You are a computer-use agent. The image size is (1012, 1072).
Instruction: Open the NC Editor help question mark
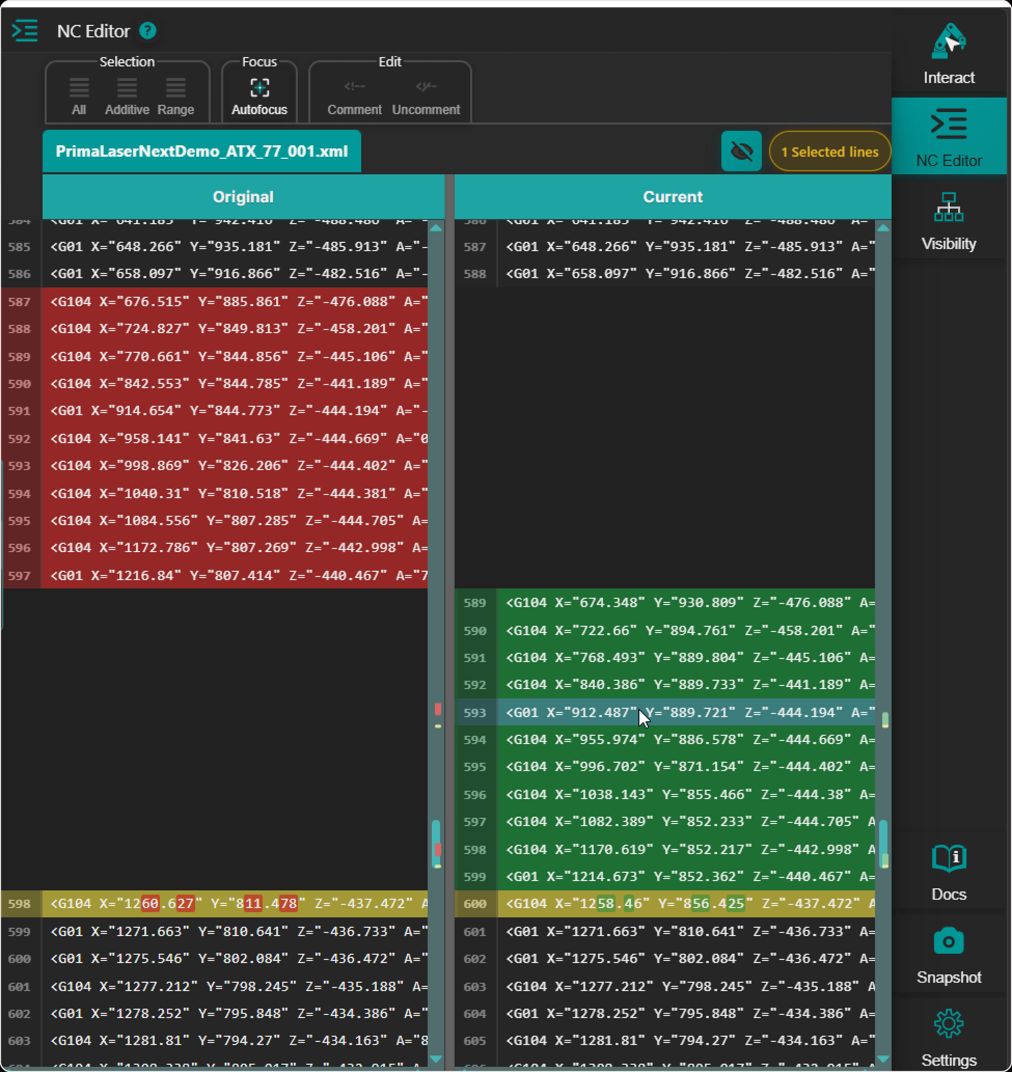pyautogui.click(x=147, y=31)
